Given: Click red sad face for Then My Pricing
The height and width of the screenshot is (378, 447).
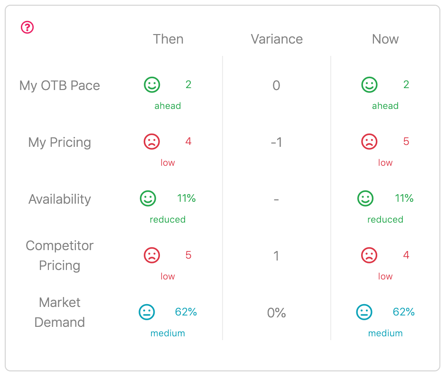Looking at the screenshot, I should (152, 142).
